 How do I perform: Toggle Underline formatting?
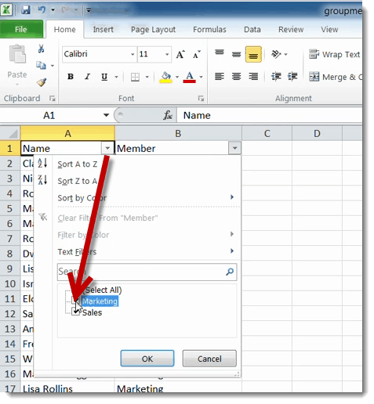coord(104,77)
